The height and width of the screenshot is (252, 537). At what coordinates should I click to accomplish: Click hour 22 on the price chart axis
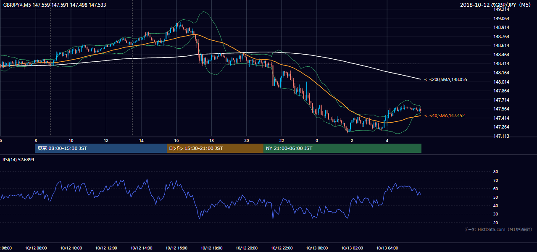point(282,140)
